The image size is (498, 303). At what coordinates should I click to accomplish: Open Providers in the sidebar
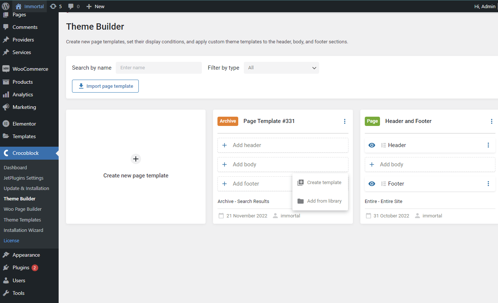(23, 40)
